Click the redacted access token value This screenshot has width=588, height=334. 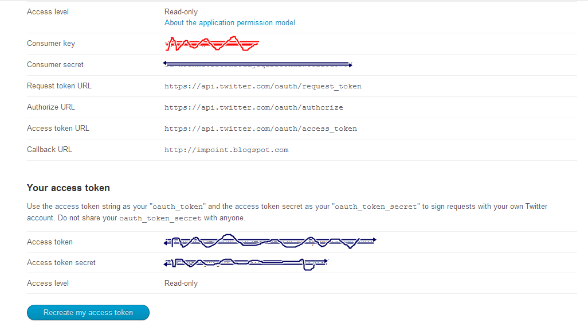click(269, 242)
